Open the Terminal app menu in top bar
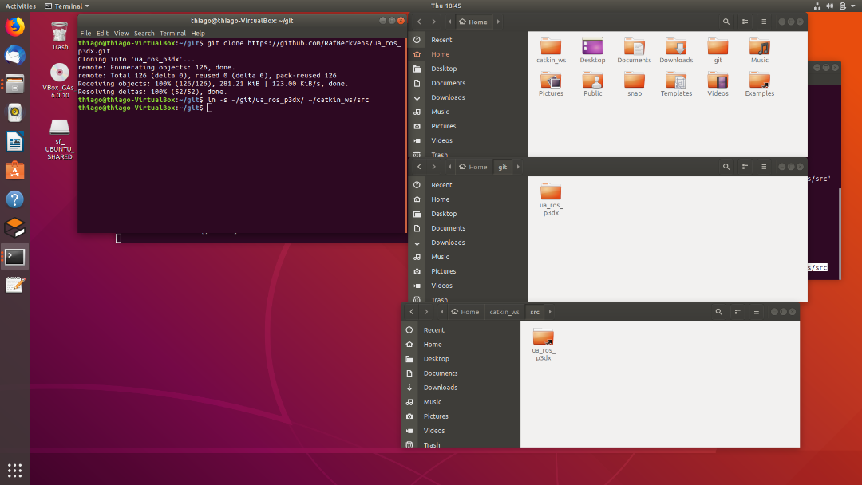862x485 pixels. tap(67, 6)
